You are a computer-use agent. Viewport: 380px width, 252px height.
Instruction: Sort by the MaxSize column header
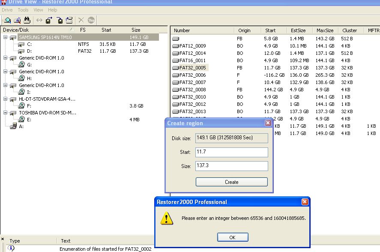(325, 30)
